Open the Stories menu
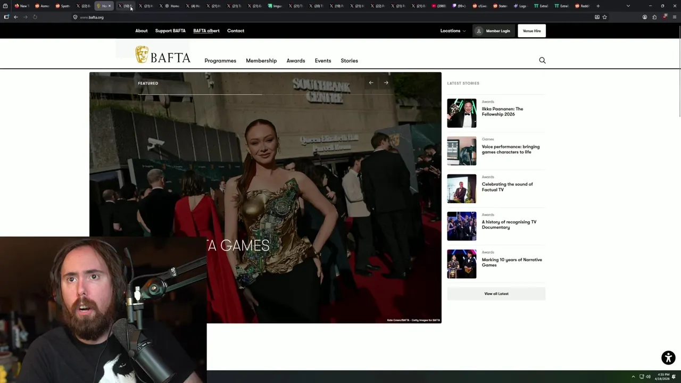 click(x=350, y=61)
